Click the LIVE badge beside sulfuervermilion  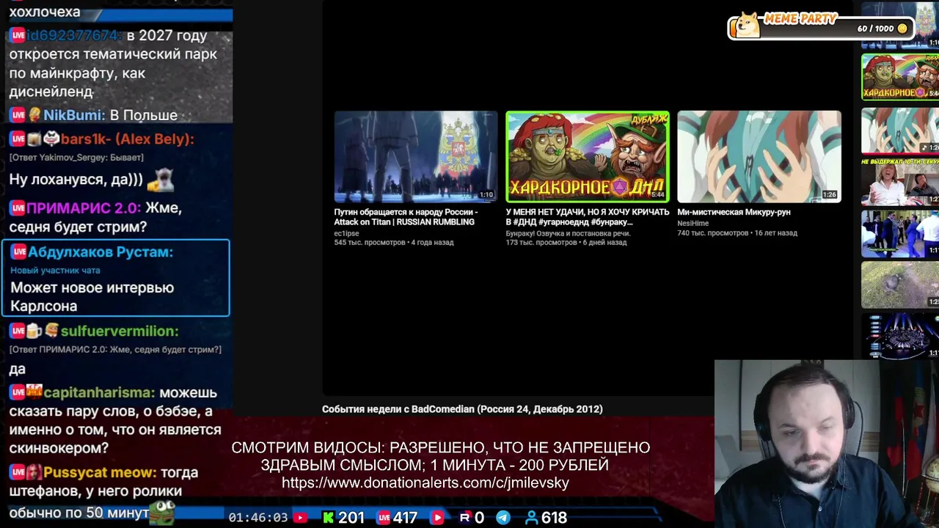point(18,331)
